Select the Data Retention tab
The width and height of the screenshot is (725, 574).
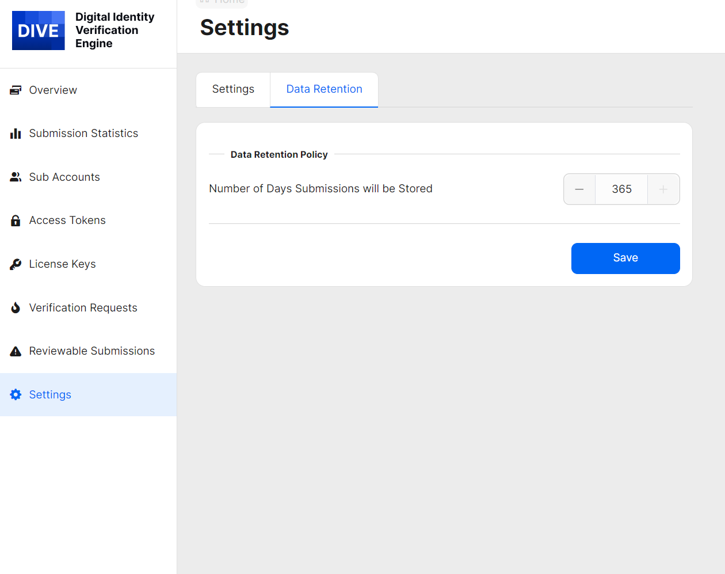(x=324, y=89)
